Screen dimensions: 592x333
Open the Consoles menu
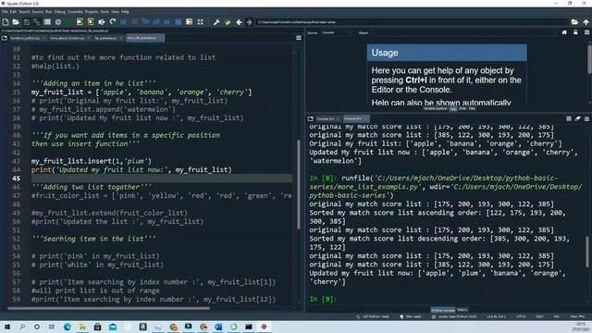point(75,12)
